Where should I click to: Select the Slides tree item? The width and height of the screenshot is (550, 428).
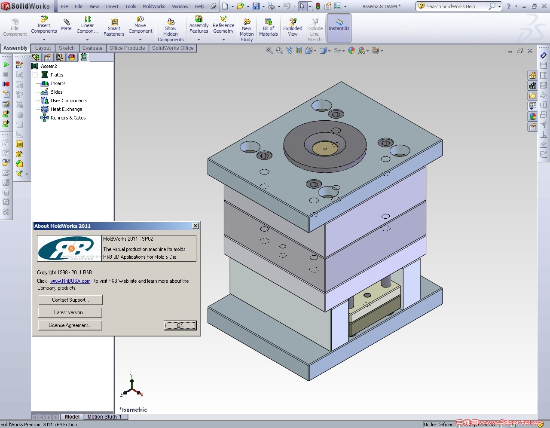(56, 92)
